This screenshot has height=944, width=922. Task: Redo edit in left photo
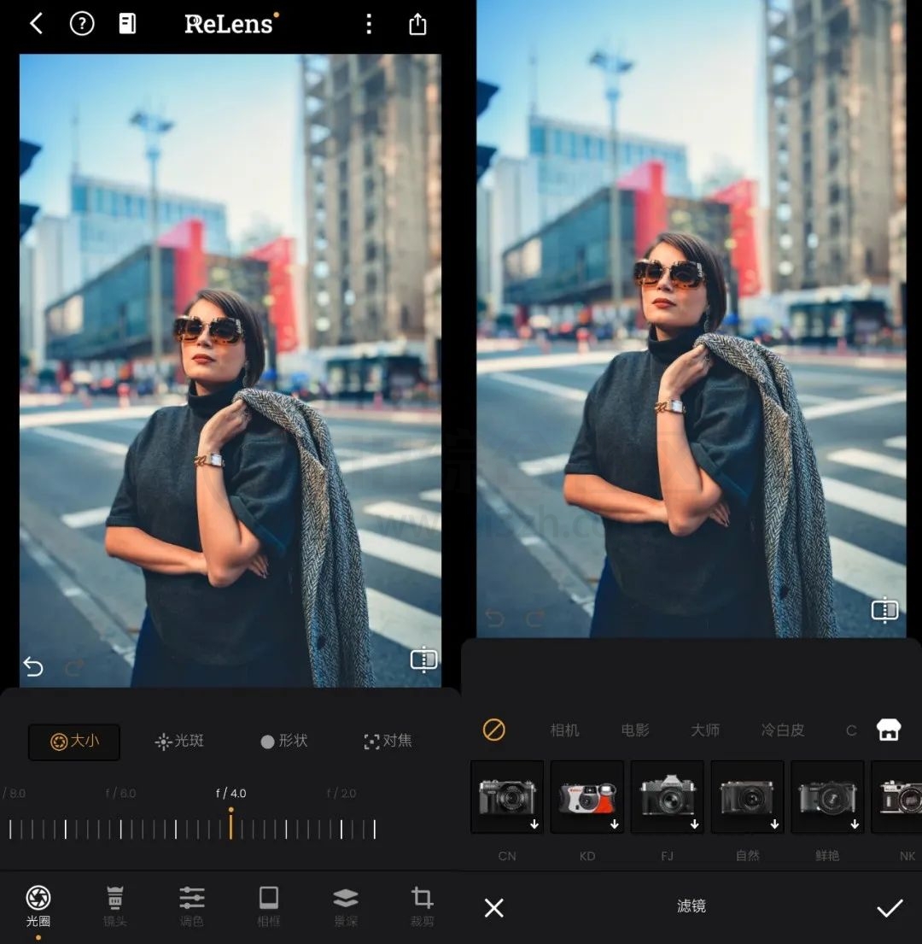[74, 666]
